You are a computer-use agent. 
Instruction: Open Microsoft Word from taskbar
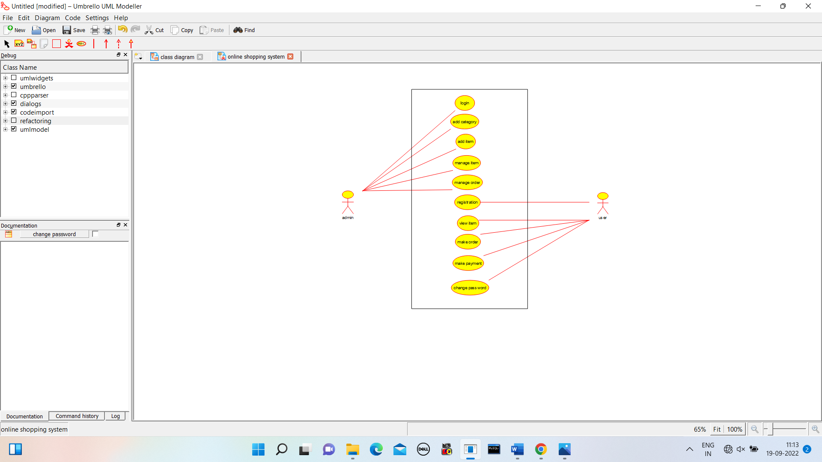point(517,449)
